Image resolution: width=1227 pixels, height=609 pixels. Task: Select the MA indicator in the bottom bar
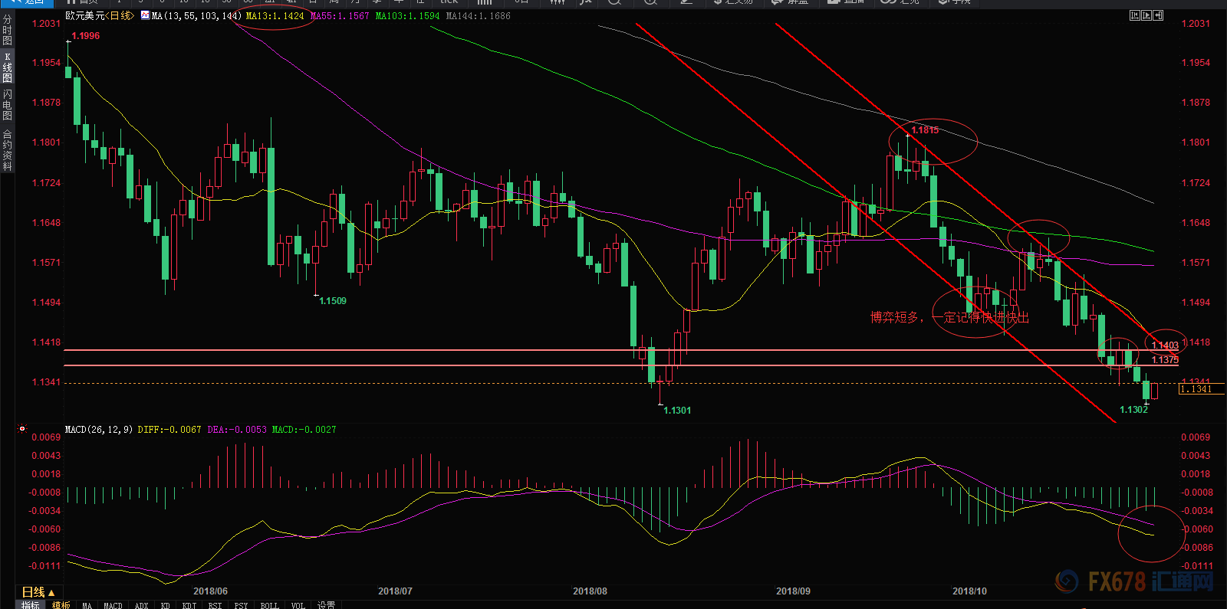(87, 605)
